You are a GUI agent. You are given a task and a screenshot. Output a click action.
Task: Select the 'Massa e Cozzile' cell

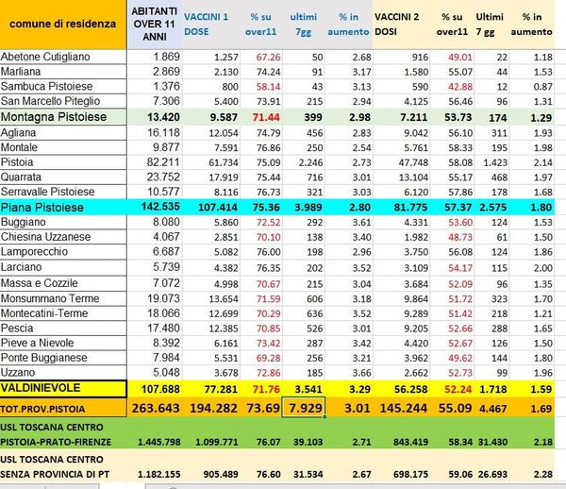(63, 283)
